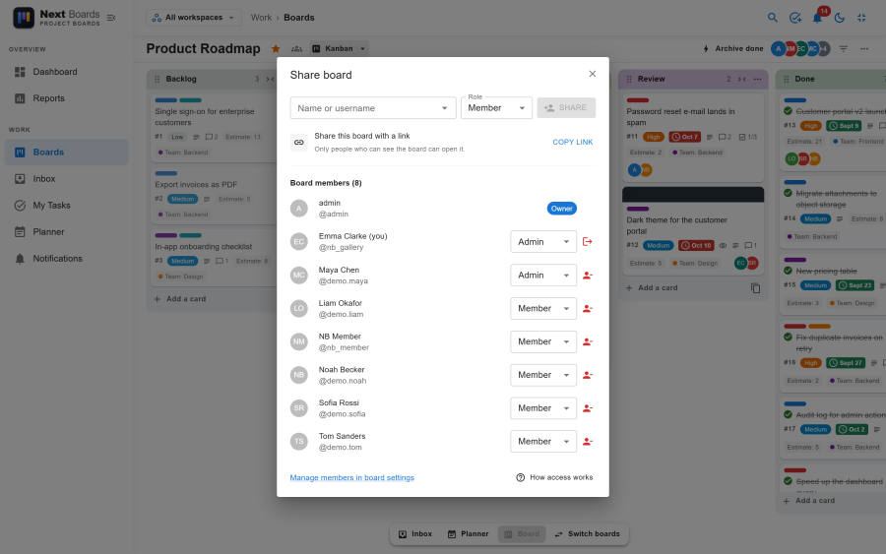Open the Role dropdown set to Member
The height and width of the screenshot is (554, 886).
click(496, 108)
